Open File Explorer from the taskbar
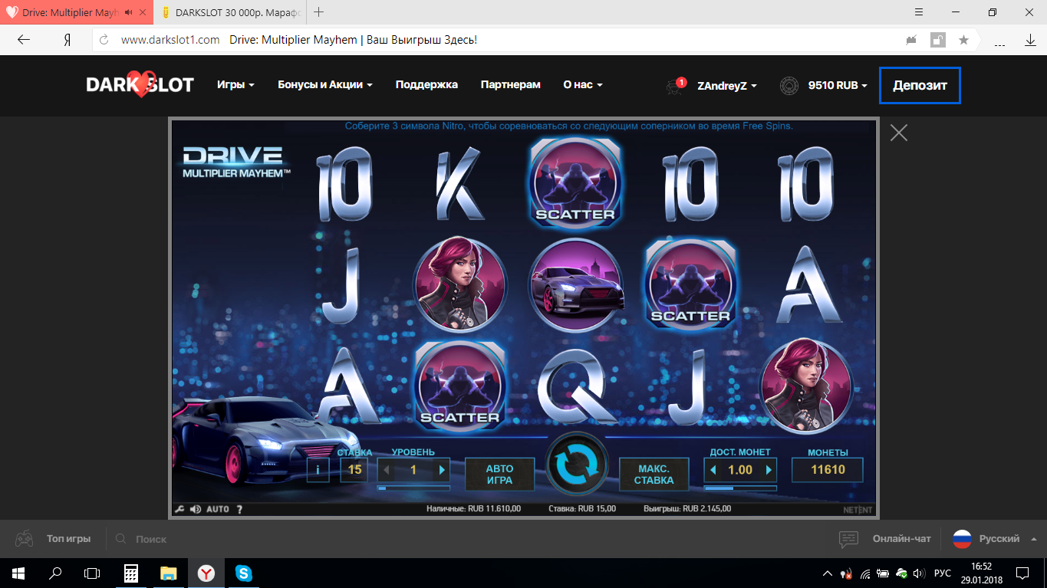Image resolution: width=1047 pixels, height=588 pixels. click(168, 573)
